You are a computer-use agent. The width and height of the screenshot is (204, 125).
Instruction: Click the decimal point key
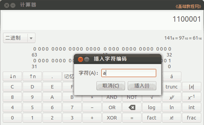52,76
